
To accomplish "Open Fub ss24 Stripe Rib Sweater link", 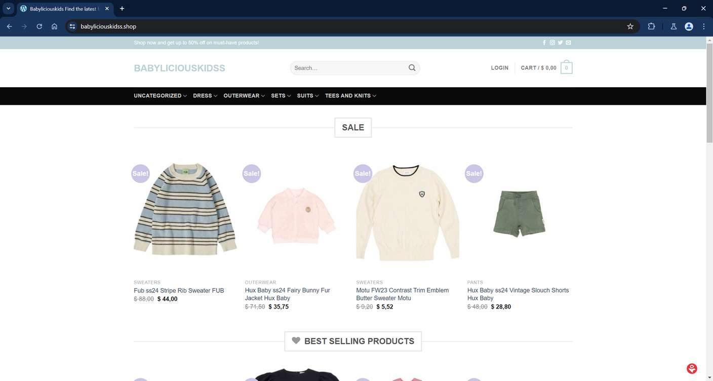I will tap(179, 290).
